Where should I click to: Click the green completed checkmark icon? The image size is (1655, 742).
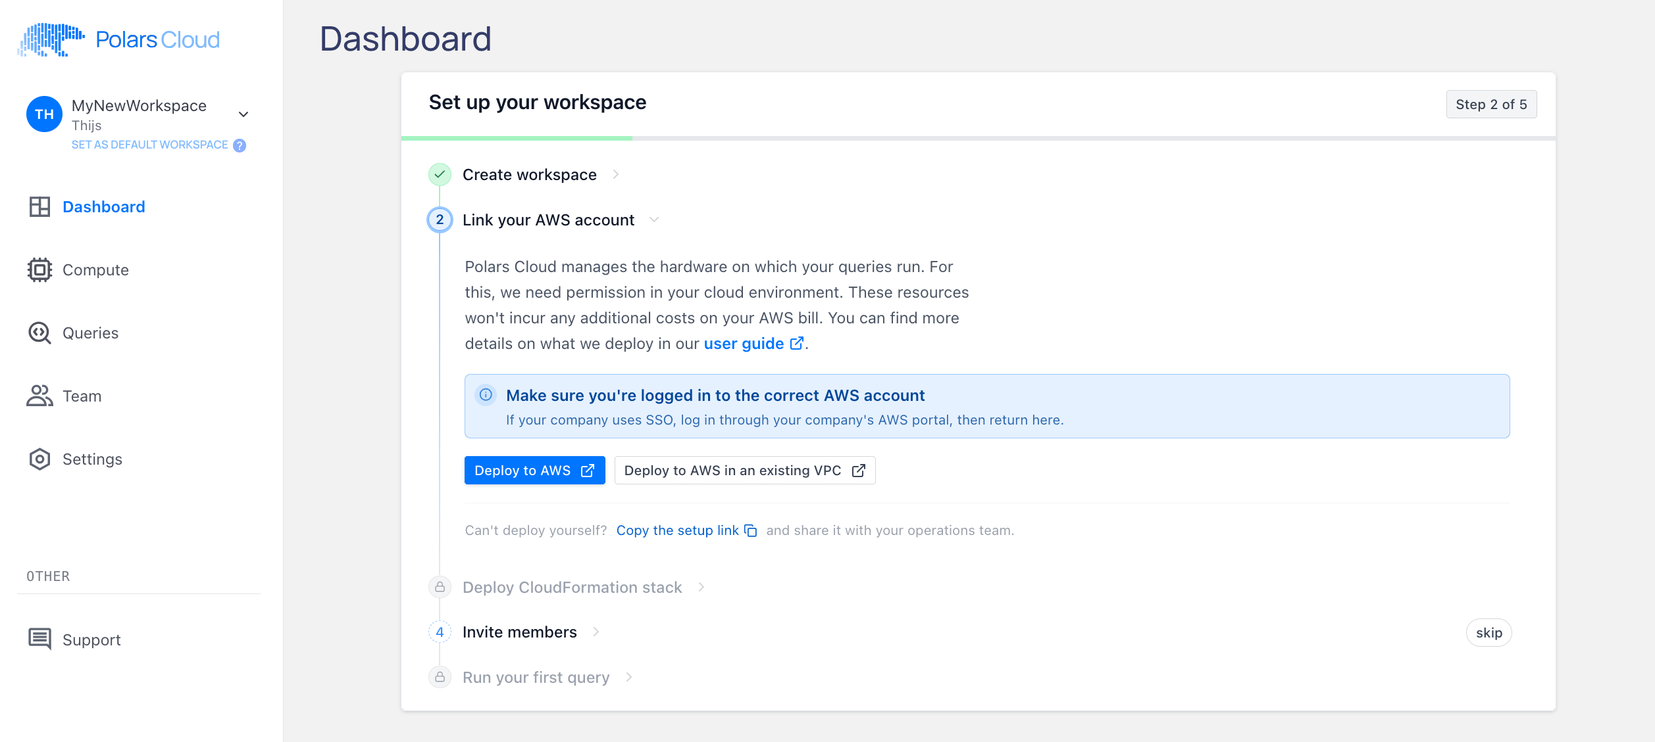coord(440,175)
